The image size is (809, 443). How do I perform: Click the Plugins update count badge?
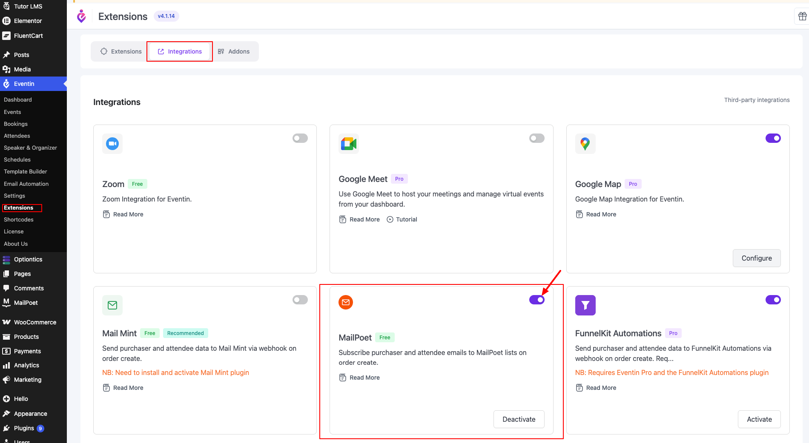[x=40, y=429]
